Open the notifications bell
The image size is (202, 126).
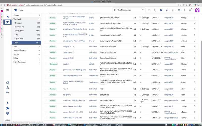click(190, 10)
